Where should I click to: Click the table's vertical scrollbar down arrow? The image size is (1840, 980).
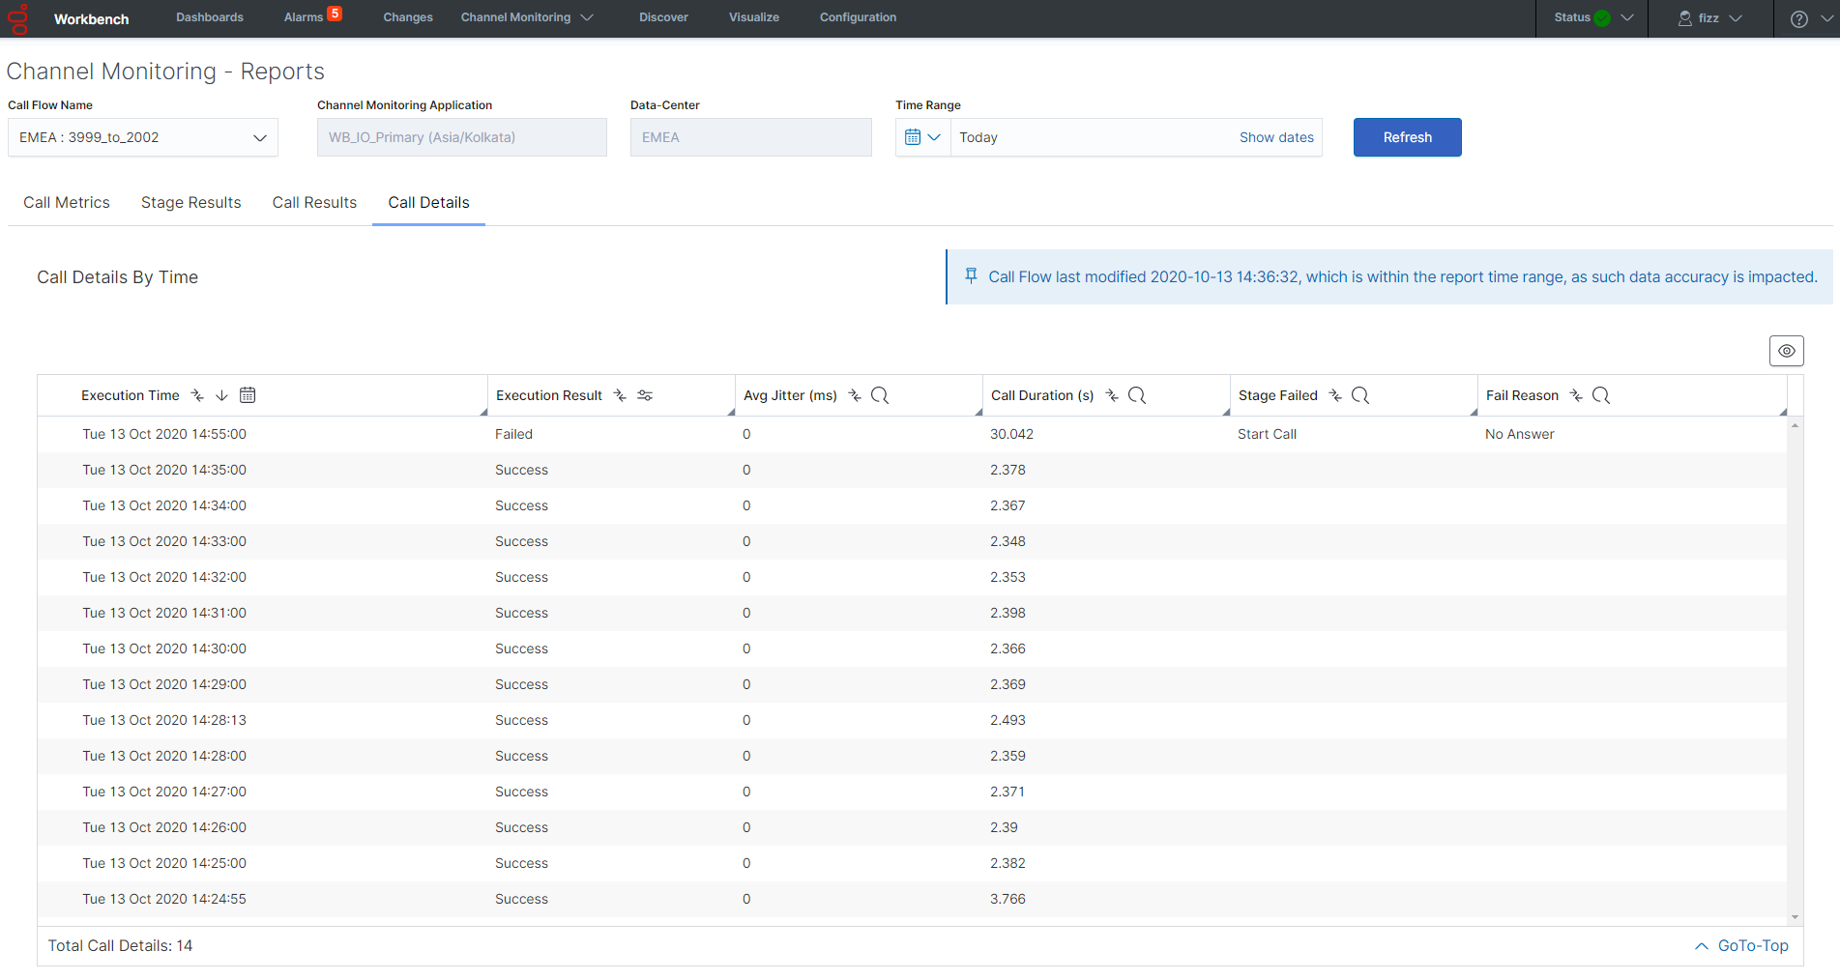1796,917
